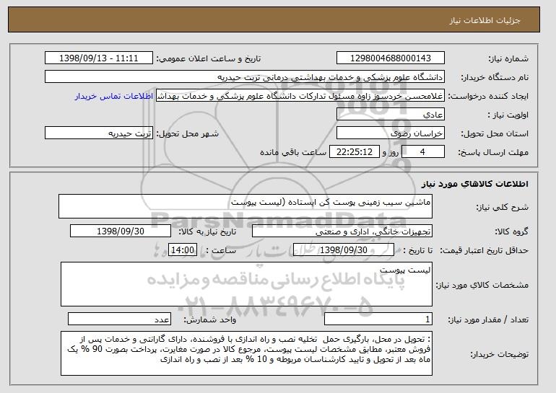
Task: Click the label توضیحات خریدار
Action: tap(499, 354)
